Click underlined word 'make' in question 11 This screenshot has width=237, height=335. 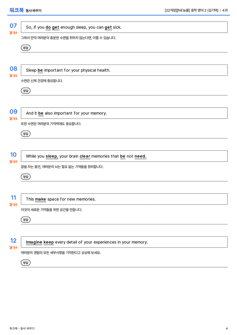[x=40, y=199]
